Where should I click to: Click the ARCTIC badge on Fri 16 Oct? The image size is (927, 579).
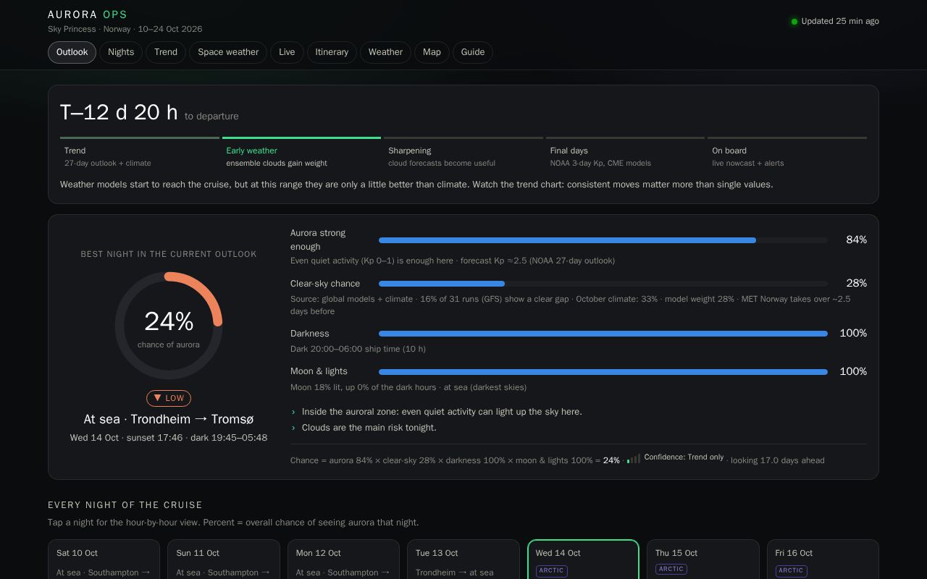pyautogui.click(x=791, y=570)
